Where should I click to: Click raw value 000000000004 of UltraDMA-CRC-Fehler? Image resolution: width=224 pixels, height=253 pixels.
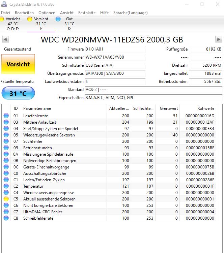coord(200,212)
